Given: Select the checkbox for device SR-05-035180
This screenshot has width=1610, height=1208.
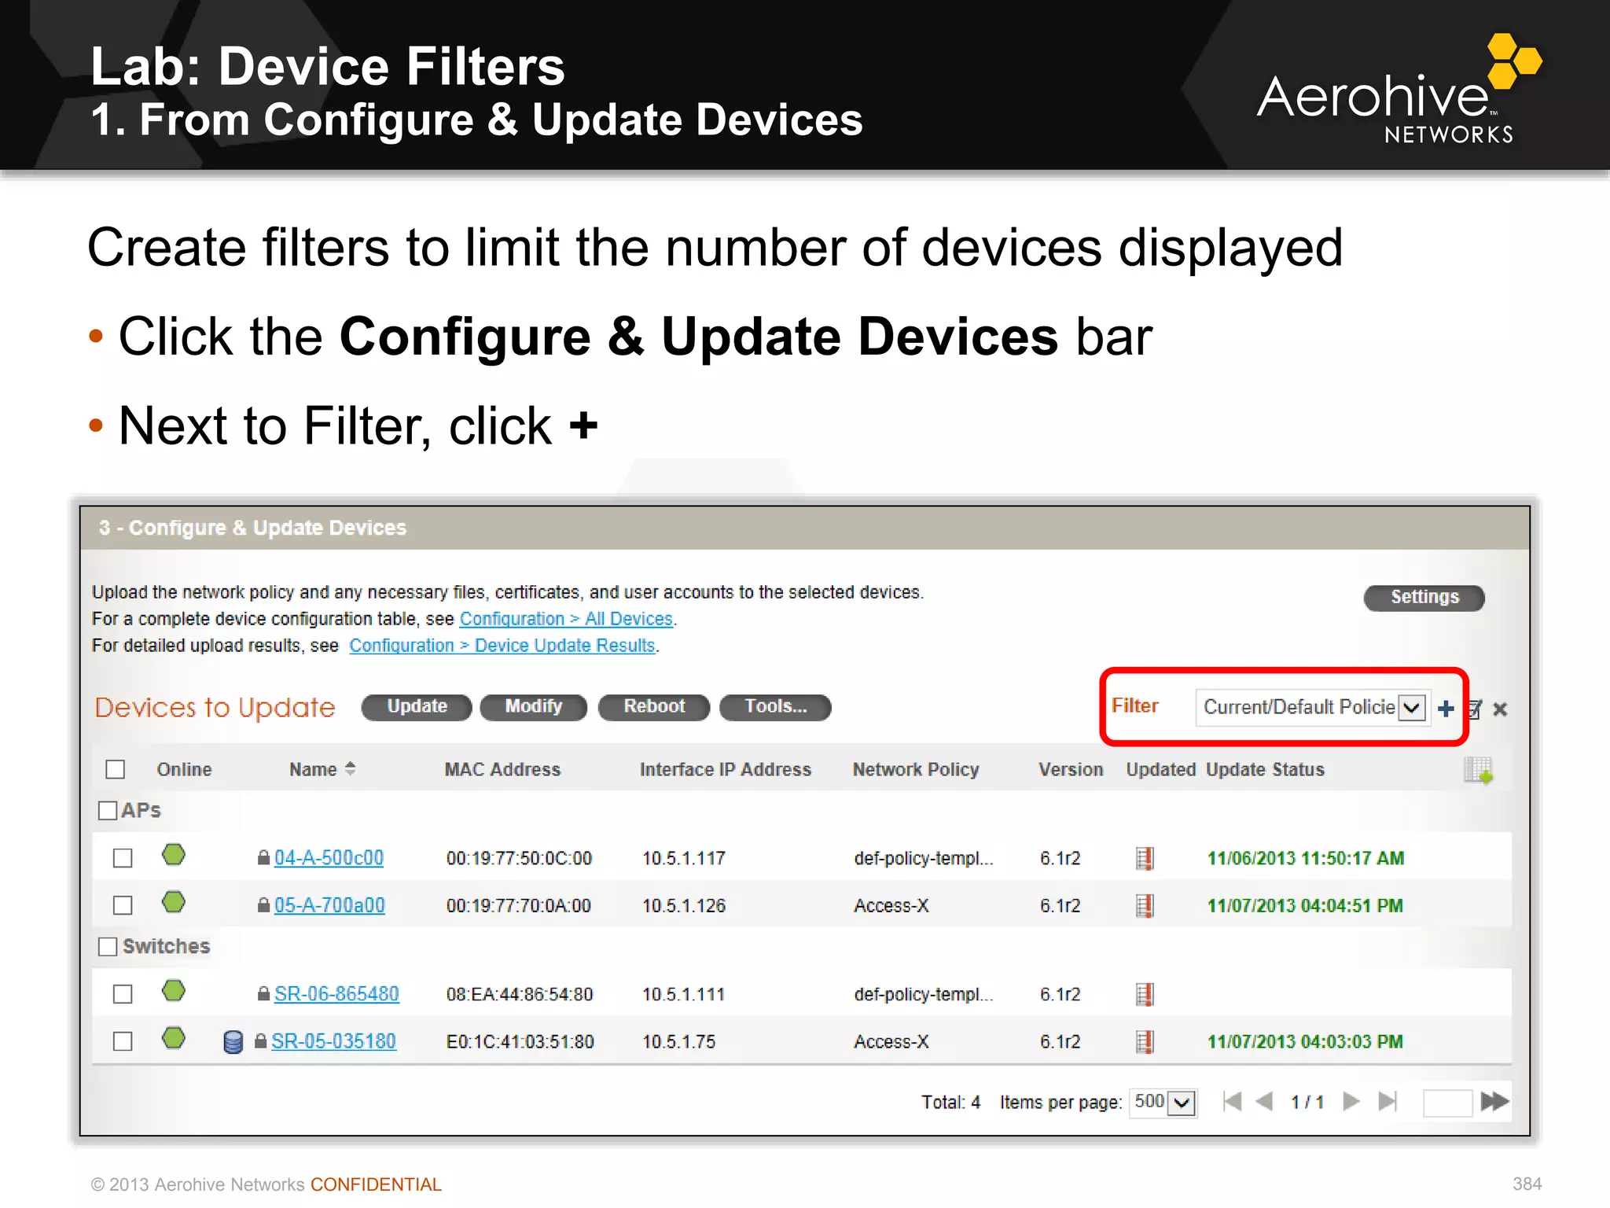Looking at the screenshot, I should coord(123,1042).
